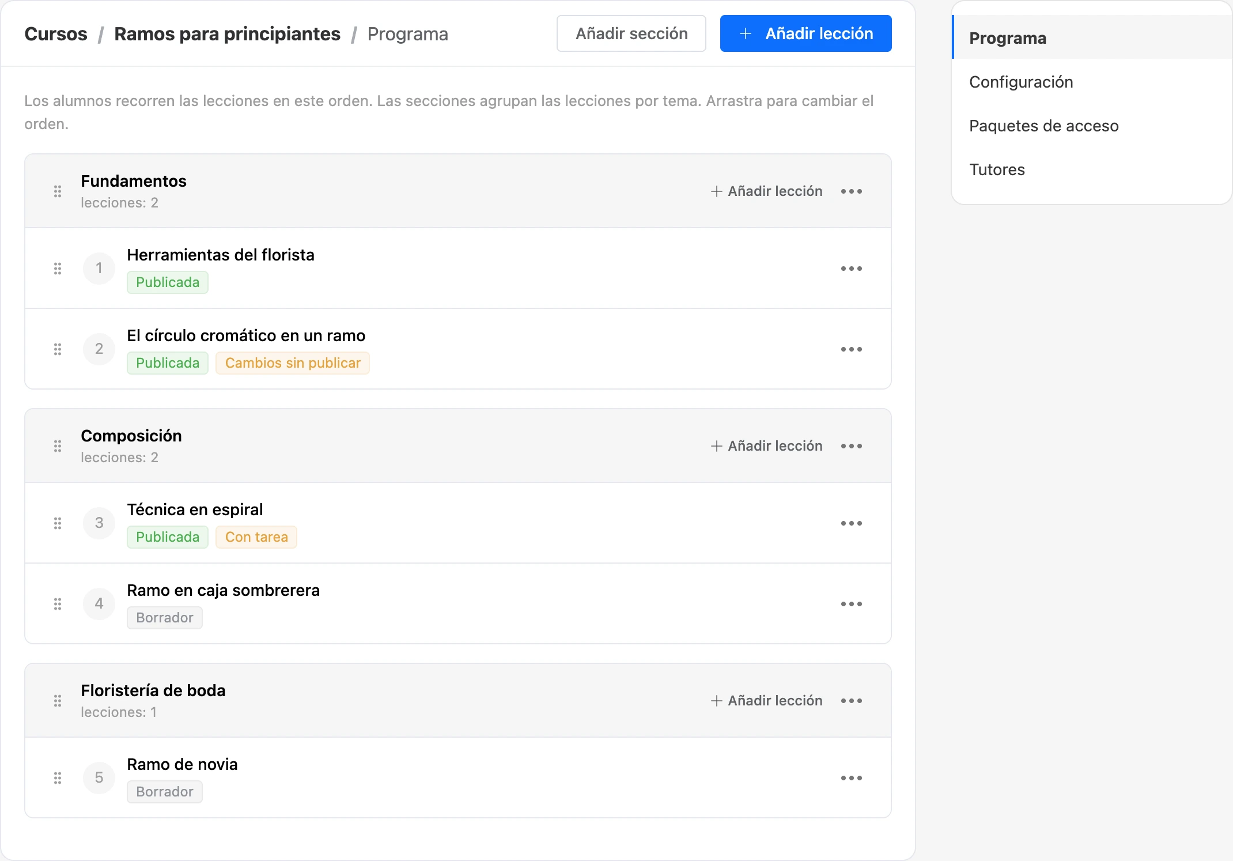
Task: Click the Añadir sección button
Action: (631, 33)
